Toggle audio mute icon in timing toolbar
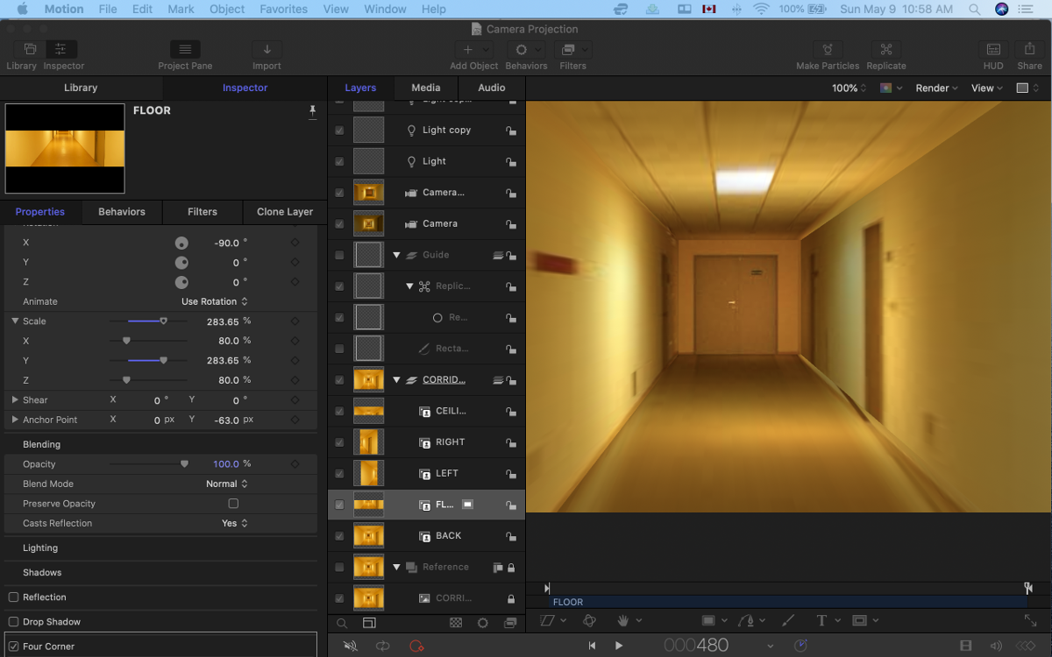 tap(351, 646)
